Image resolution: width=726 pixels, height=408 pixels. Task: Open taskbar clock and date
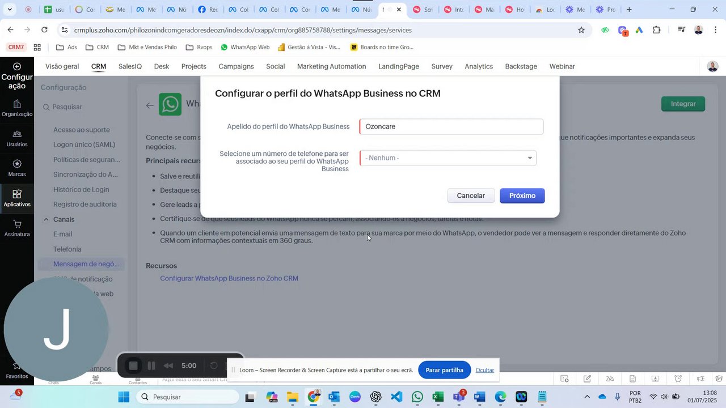[702, 397]
